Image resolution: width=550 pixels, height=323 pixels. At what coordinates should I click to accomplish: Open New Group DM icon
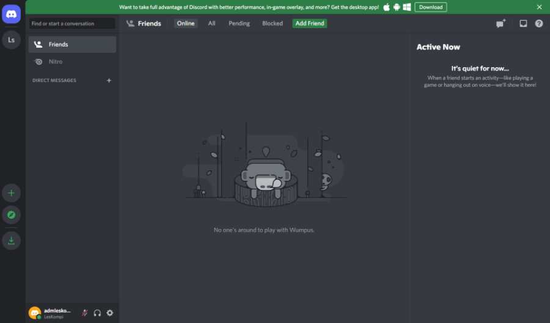coord(501,23)
